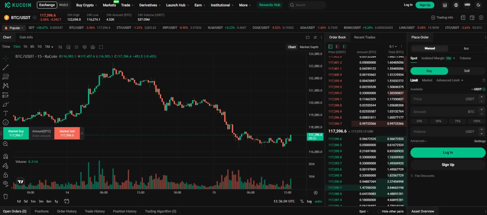The width and height of the screenshot is (487, 215).
Task: Remove all drawings with trash icon
Action: tap(6, 196)
